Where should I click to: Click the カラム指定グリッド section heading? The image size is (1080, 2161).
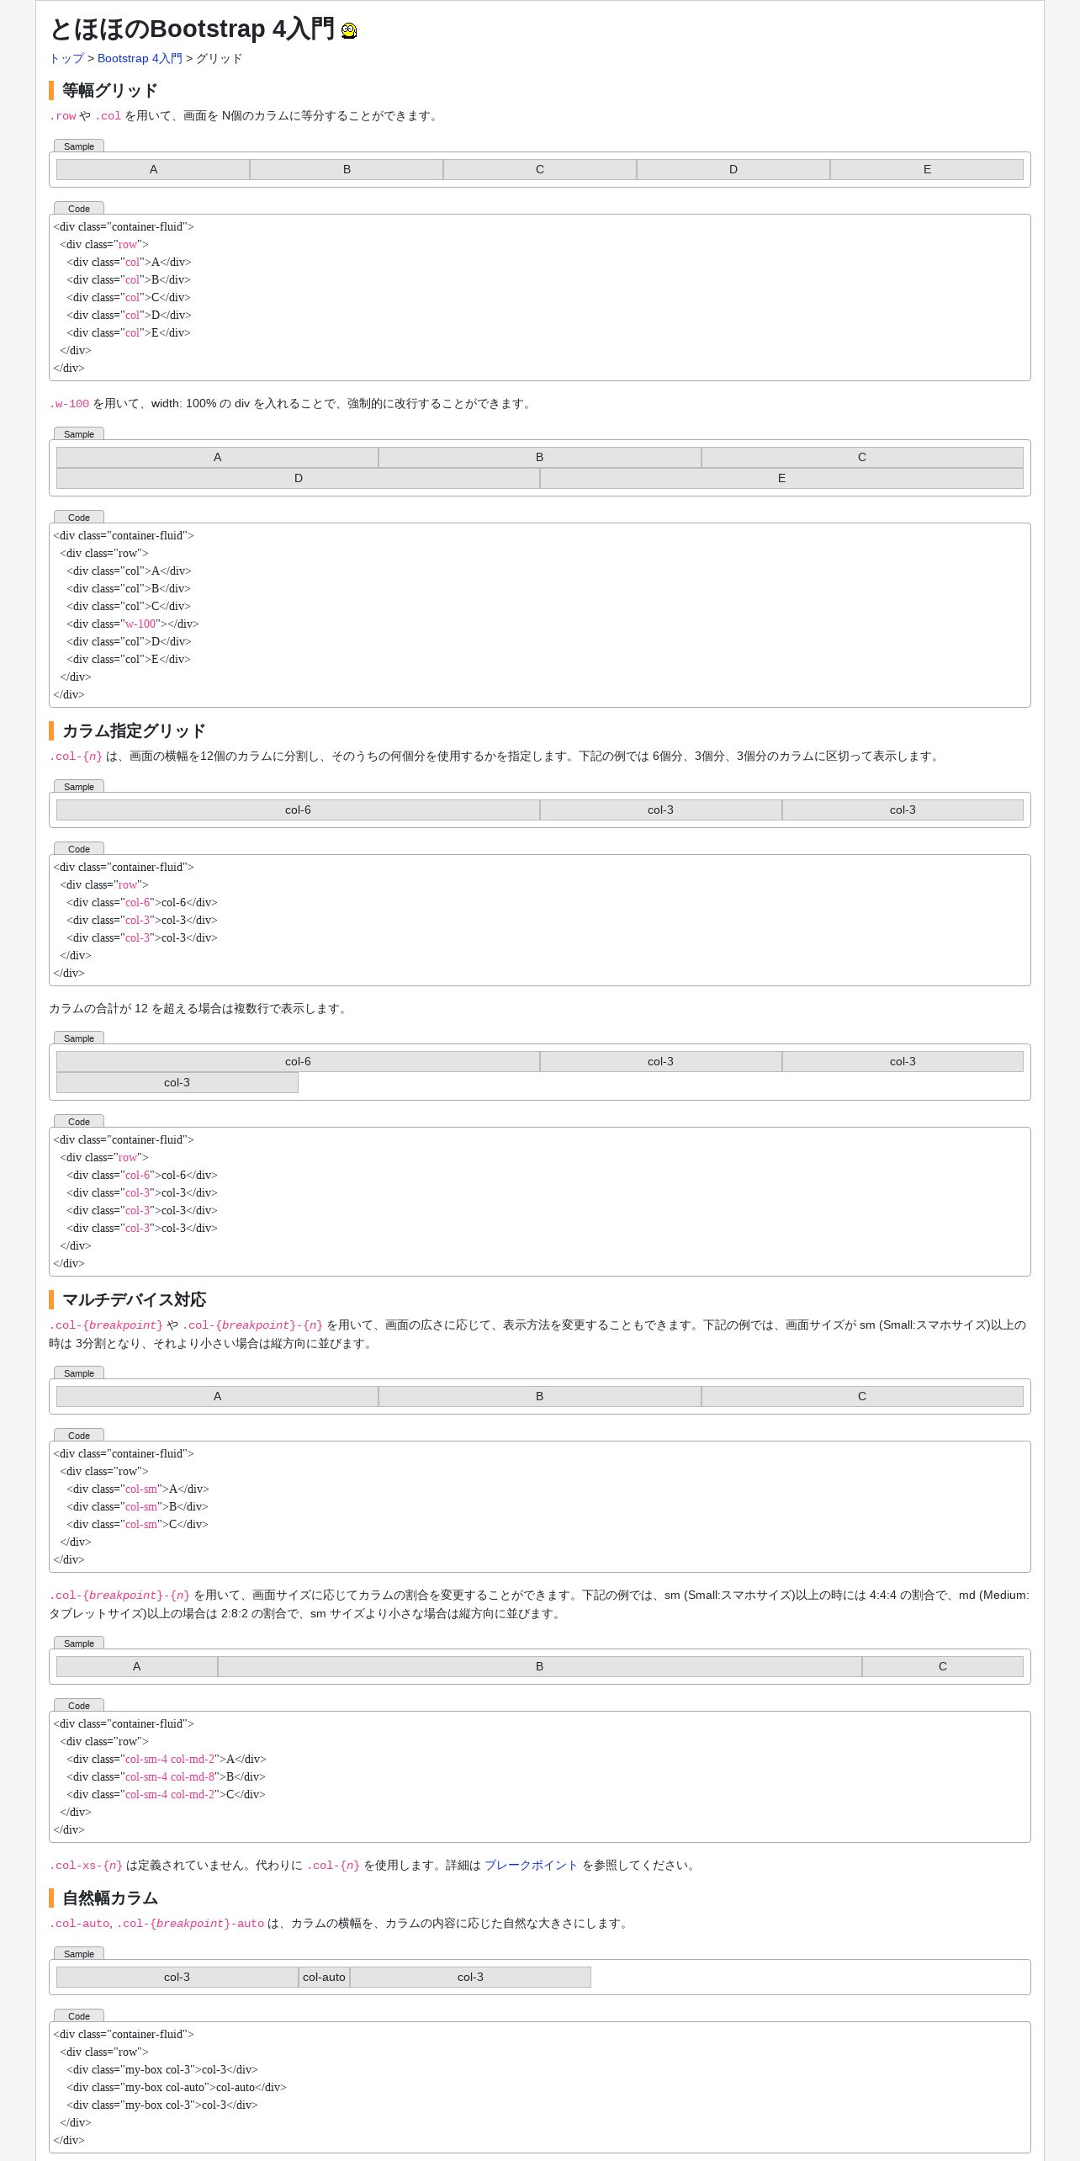134,730
